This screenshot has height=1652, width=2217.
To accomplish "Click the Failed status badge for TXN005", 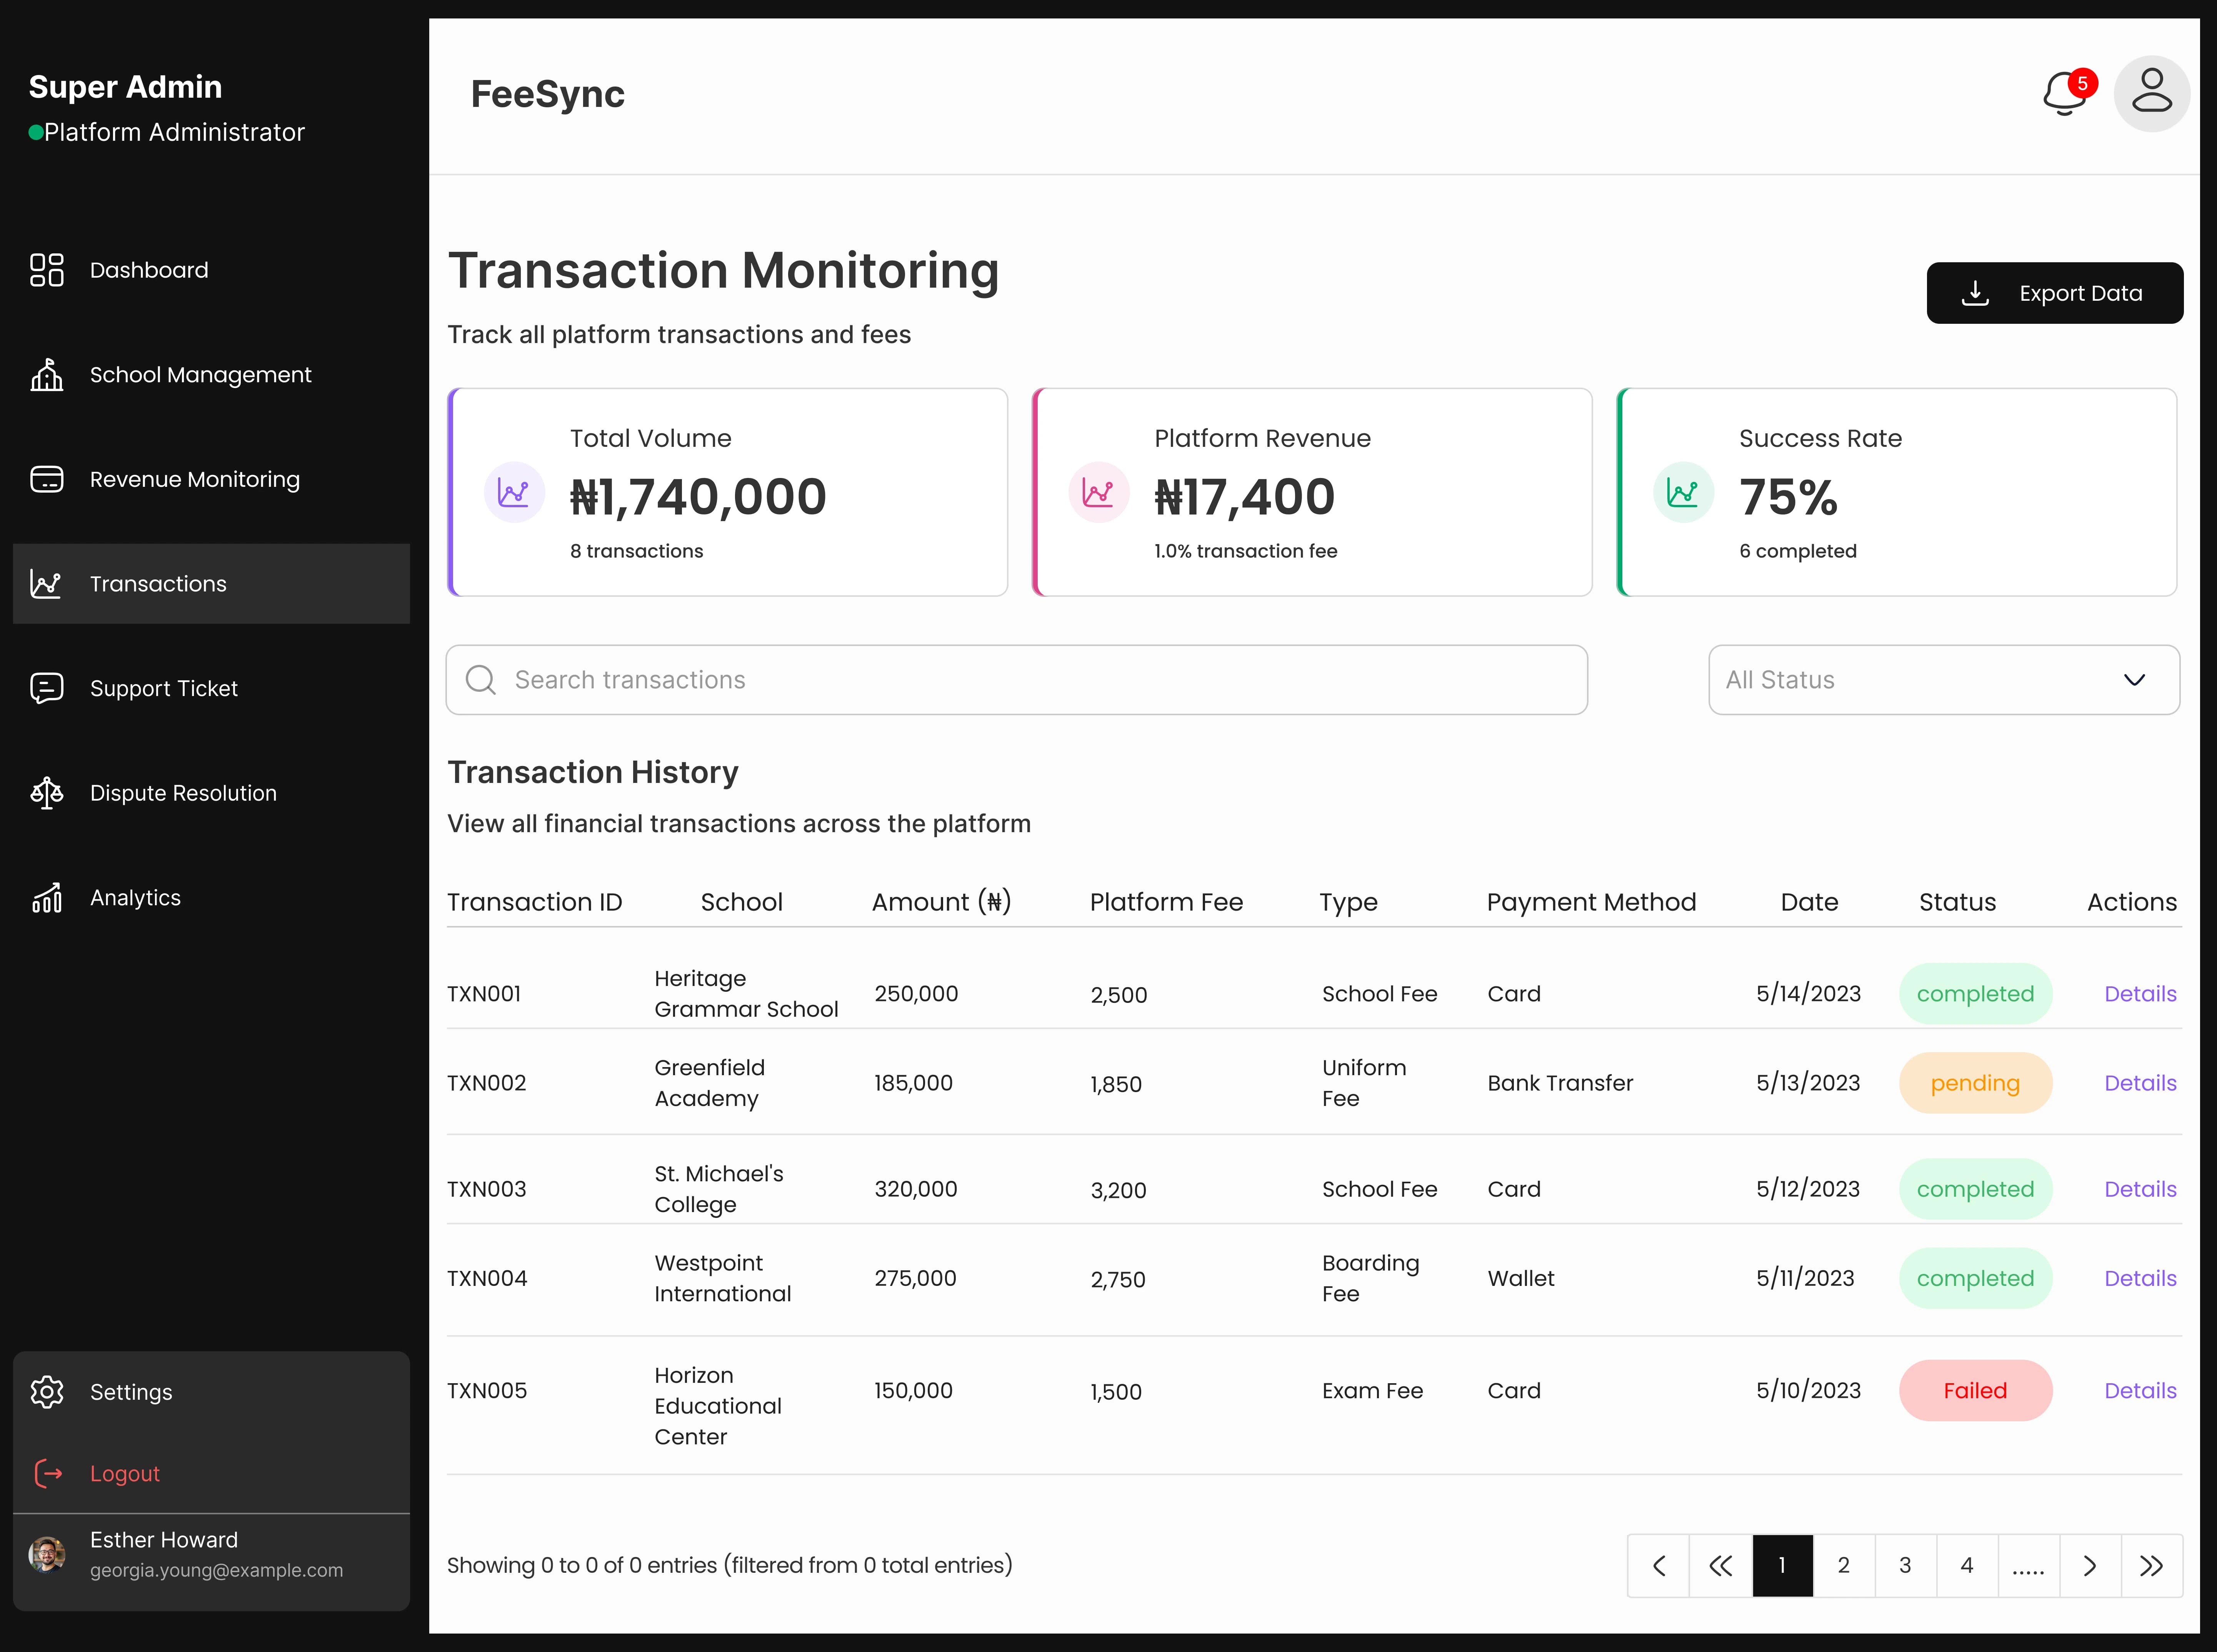I will point(1975,1391).
